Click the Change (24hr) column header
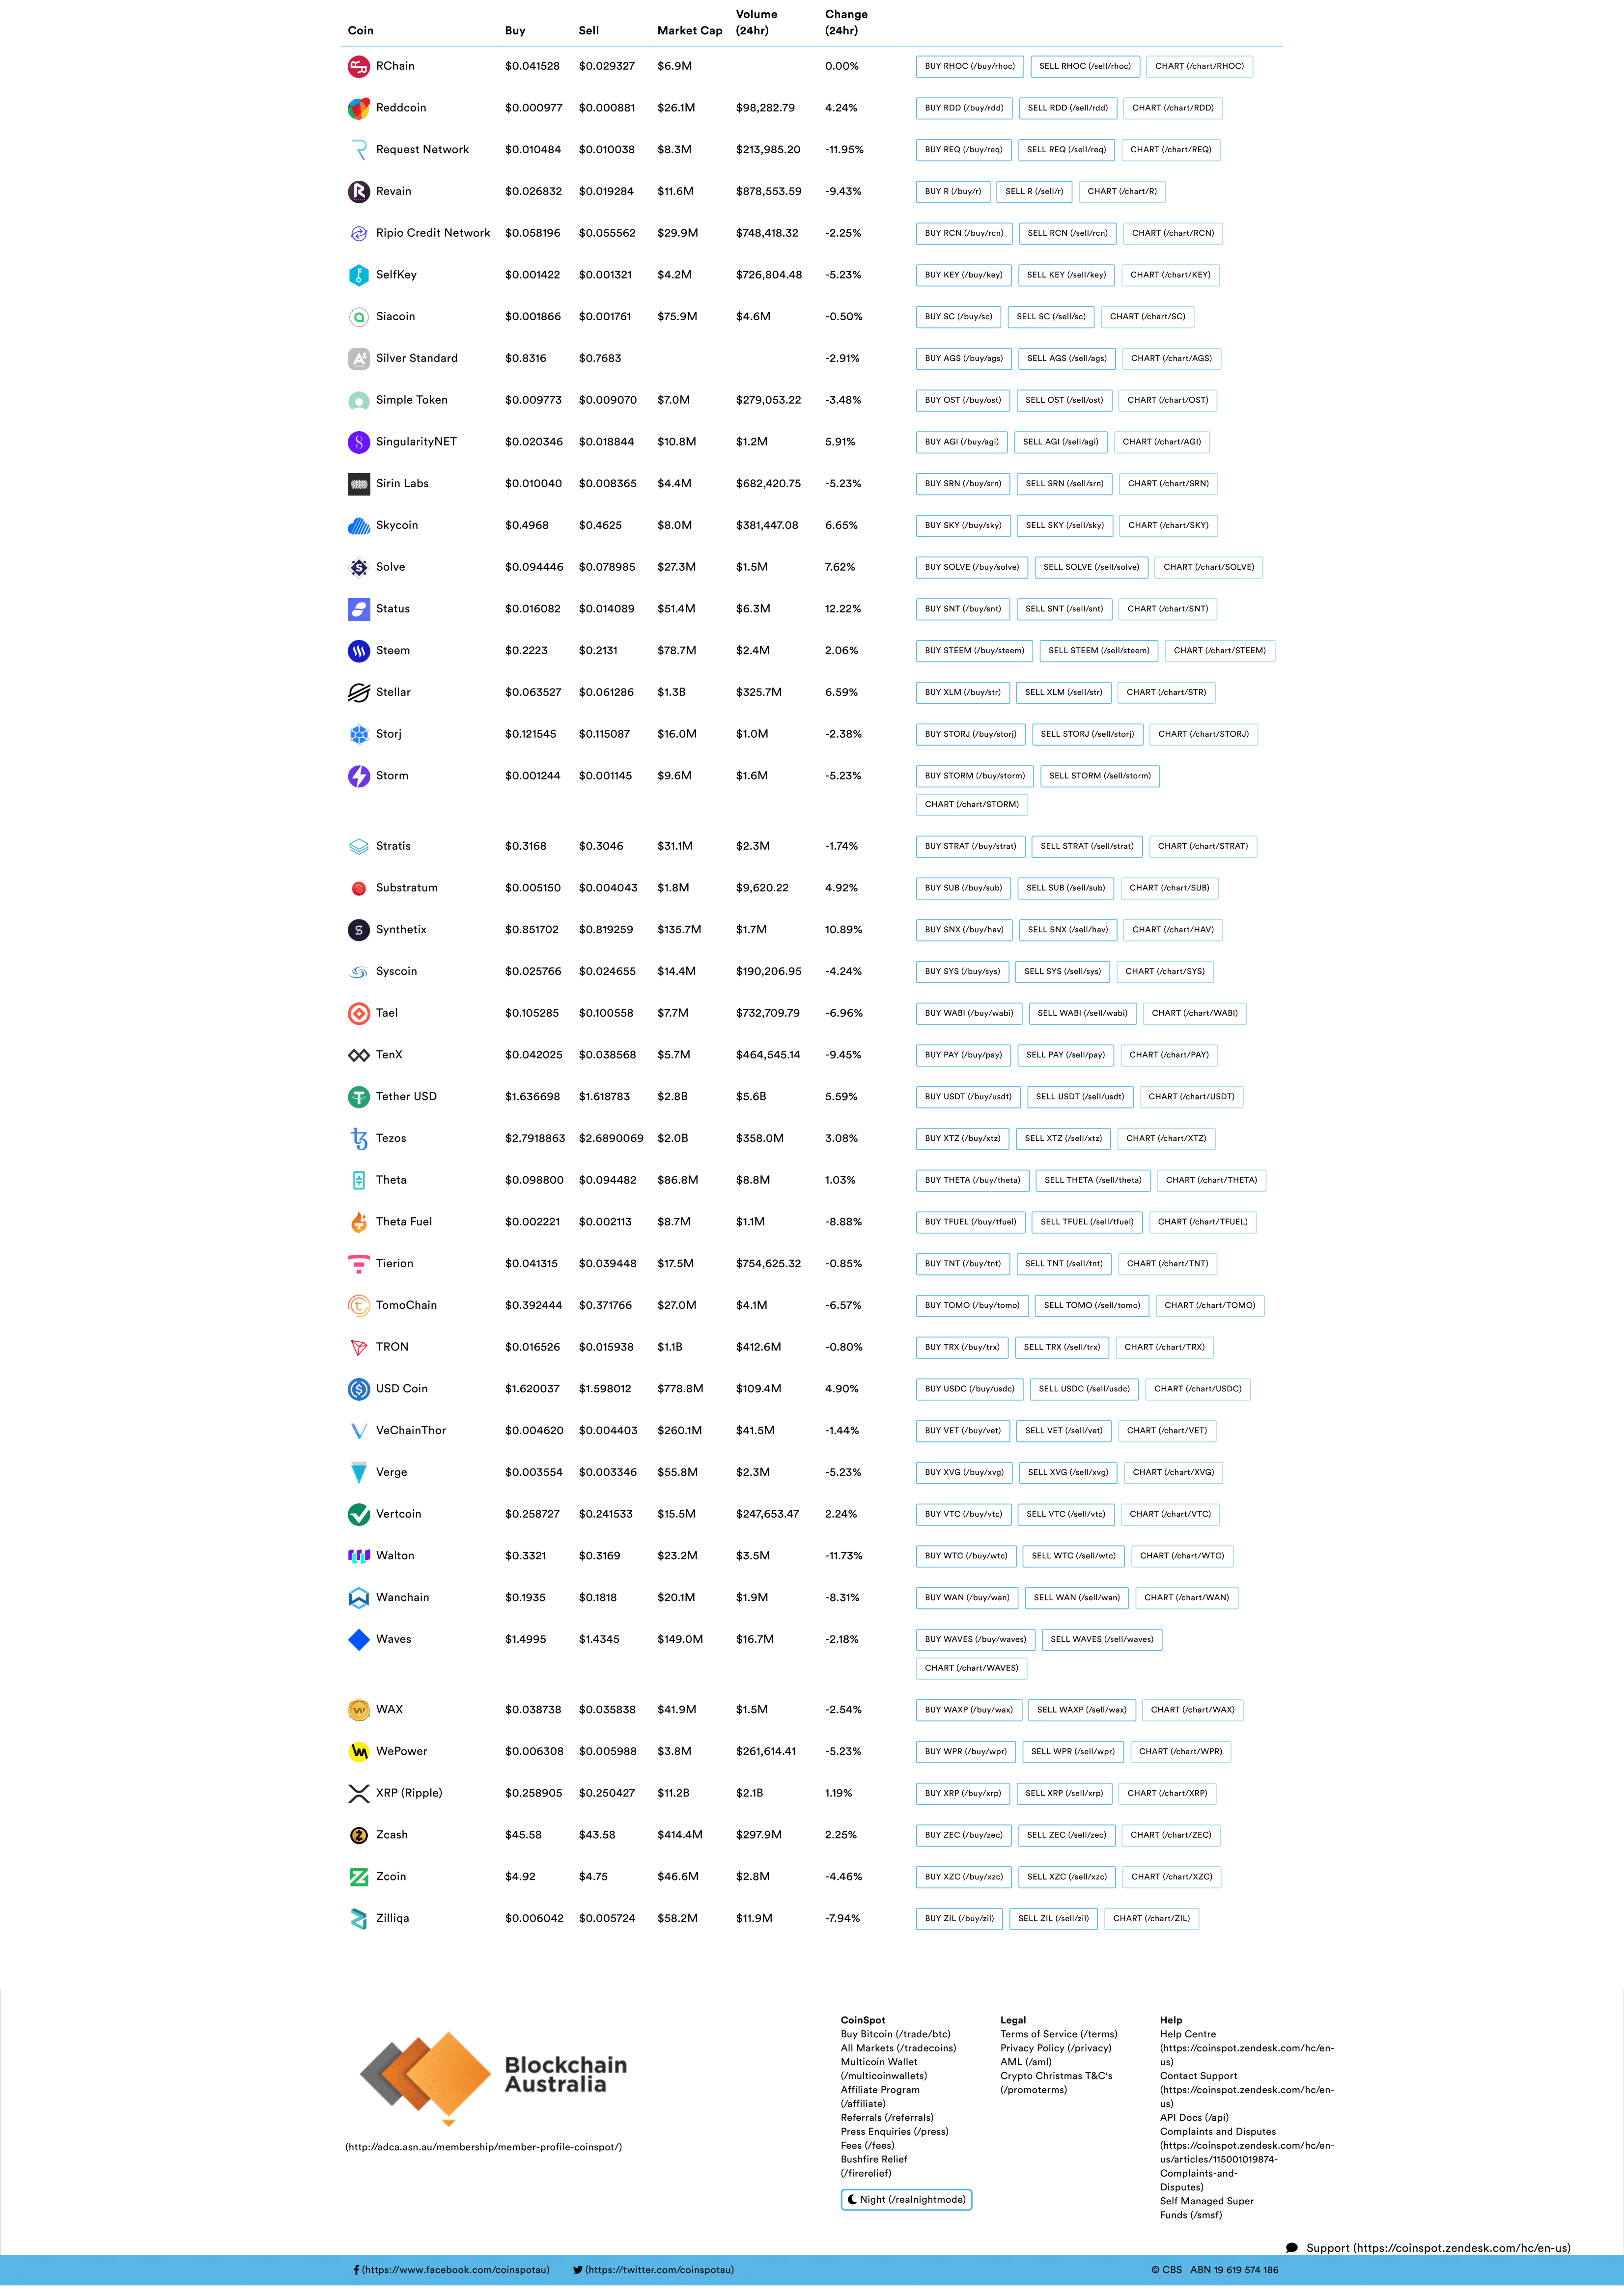 (846, 23)
